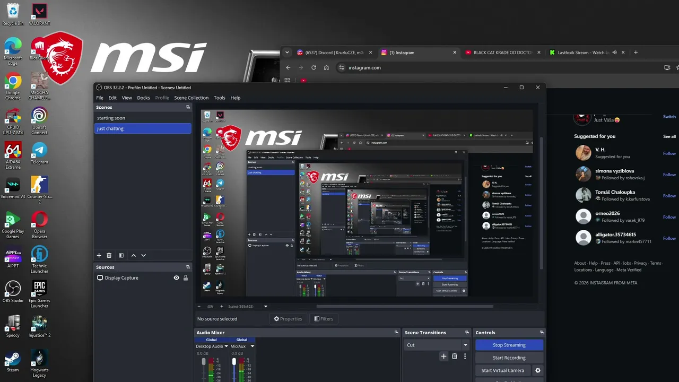679x382 pixels.
Task: Undock the Controls panel
Action: tap(541, 333)
